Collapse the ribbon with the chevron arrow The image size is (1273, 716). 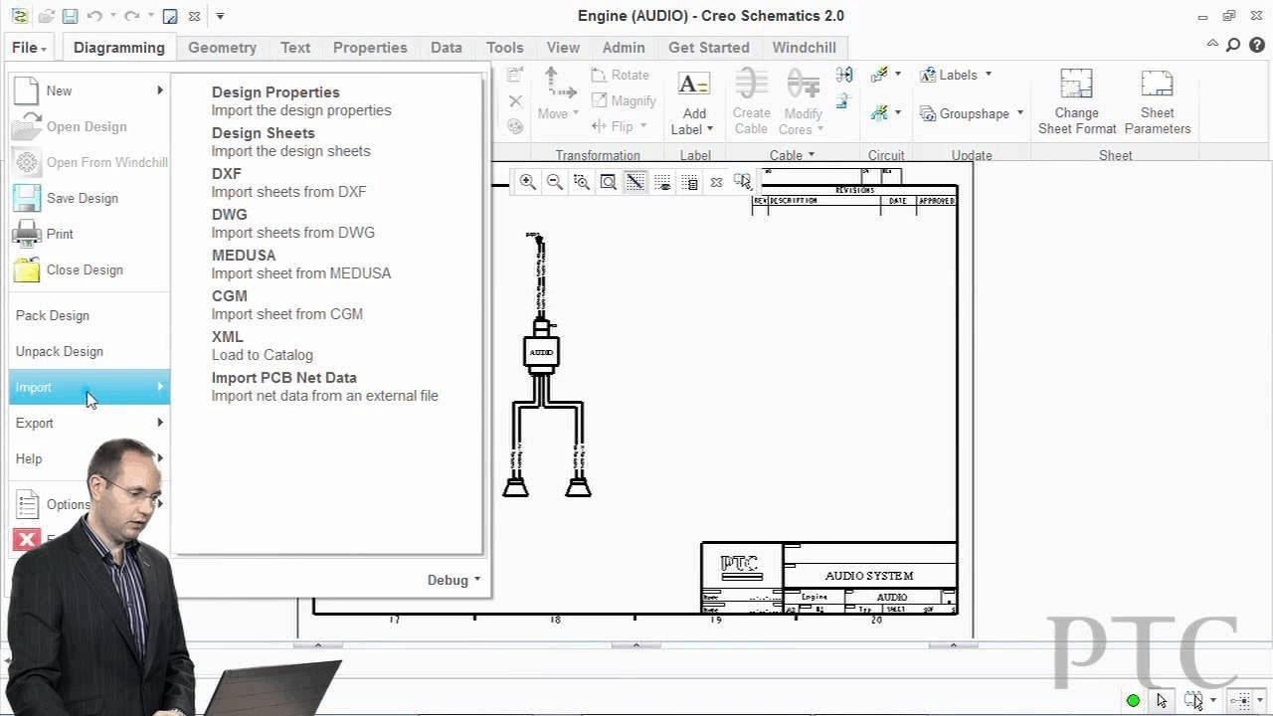pos(1212,45)
